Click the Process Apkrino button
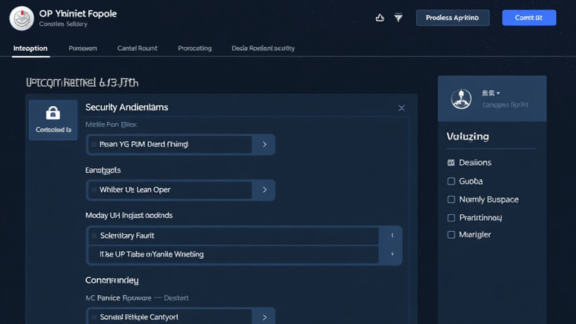The image size is (576, 324). pos(452,17)
